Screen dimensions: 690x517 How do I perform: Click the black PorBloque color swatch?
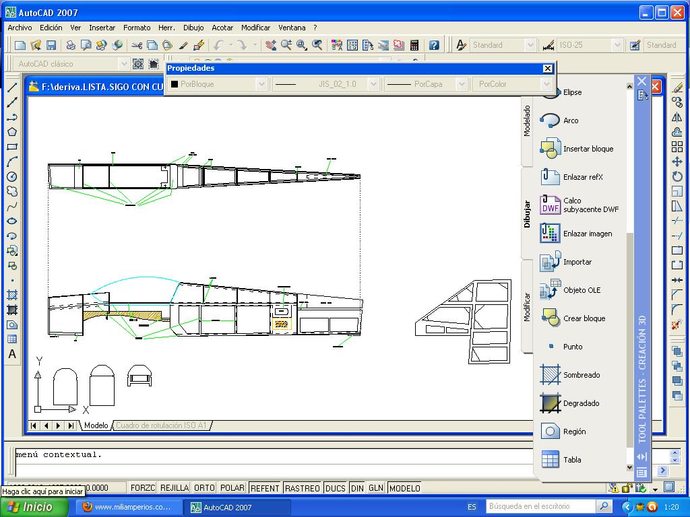(x=175, y=84)
